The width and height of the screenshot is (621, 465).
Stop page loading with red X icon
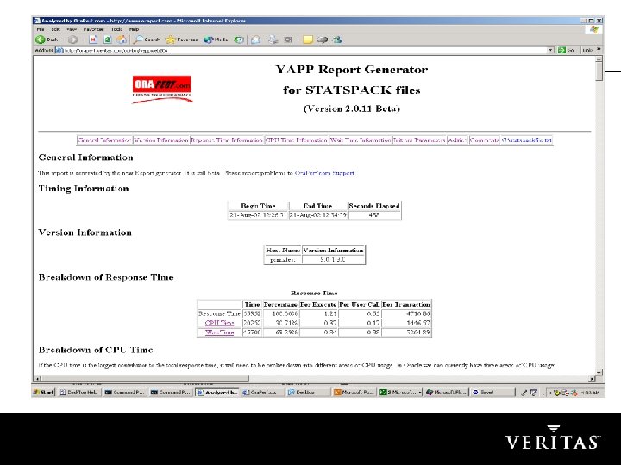(93, 40)
